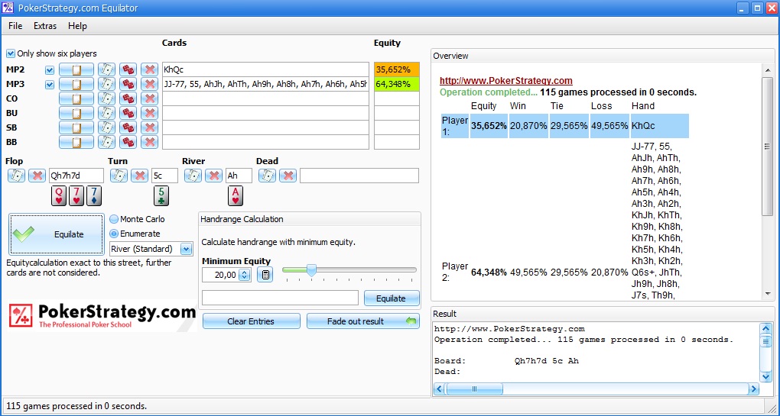Click the Ace of hearts card image
780x416 pixels.
236,195
